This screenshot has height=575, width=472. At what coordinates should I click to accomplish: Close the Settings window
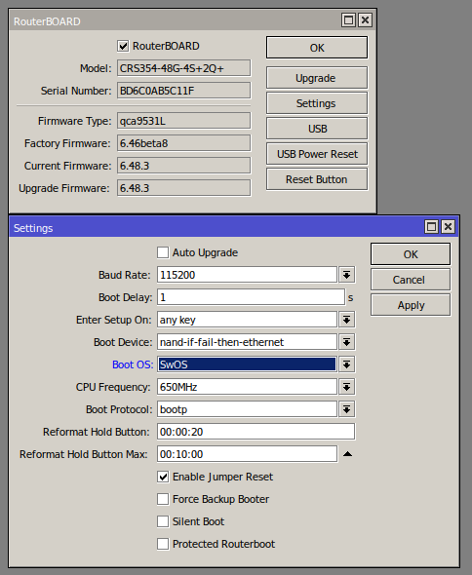[448, 227]
